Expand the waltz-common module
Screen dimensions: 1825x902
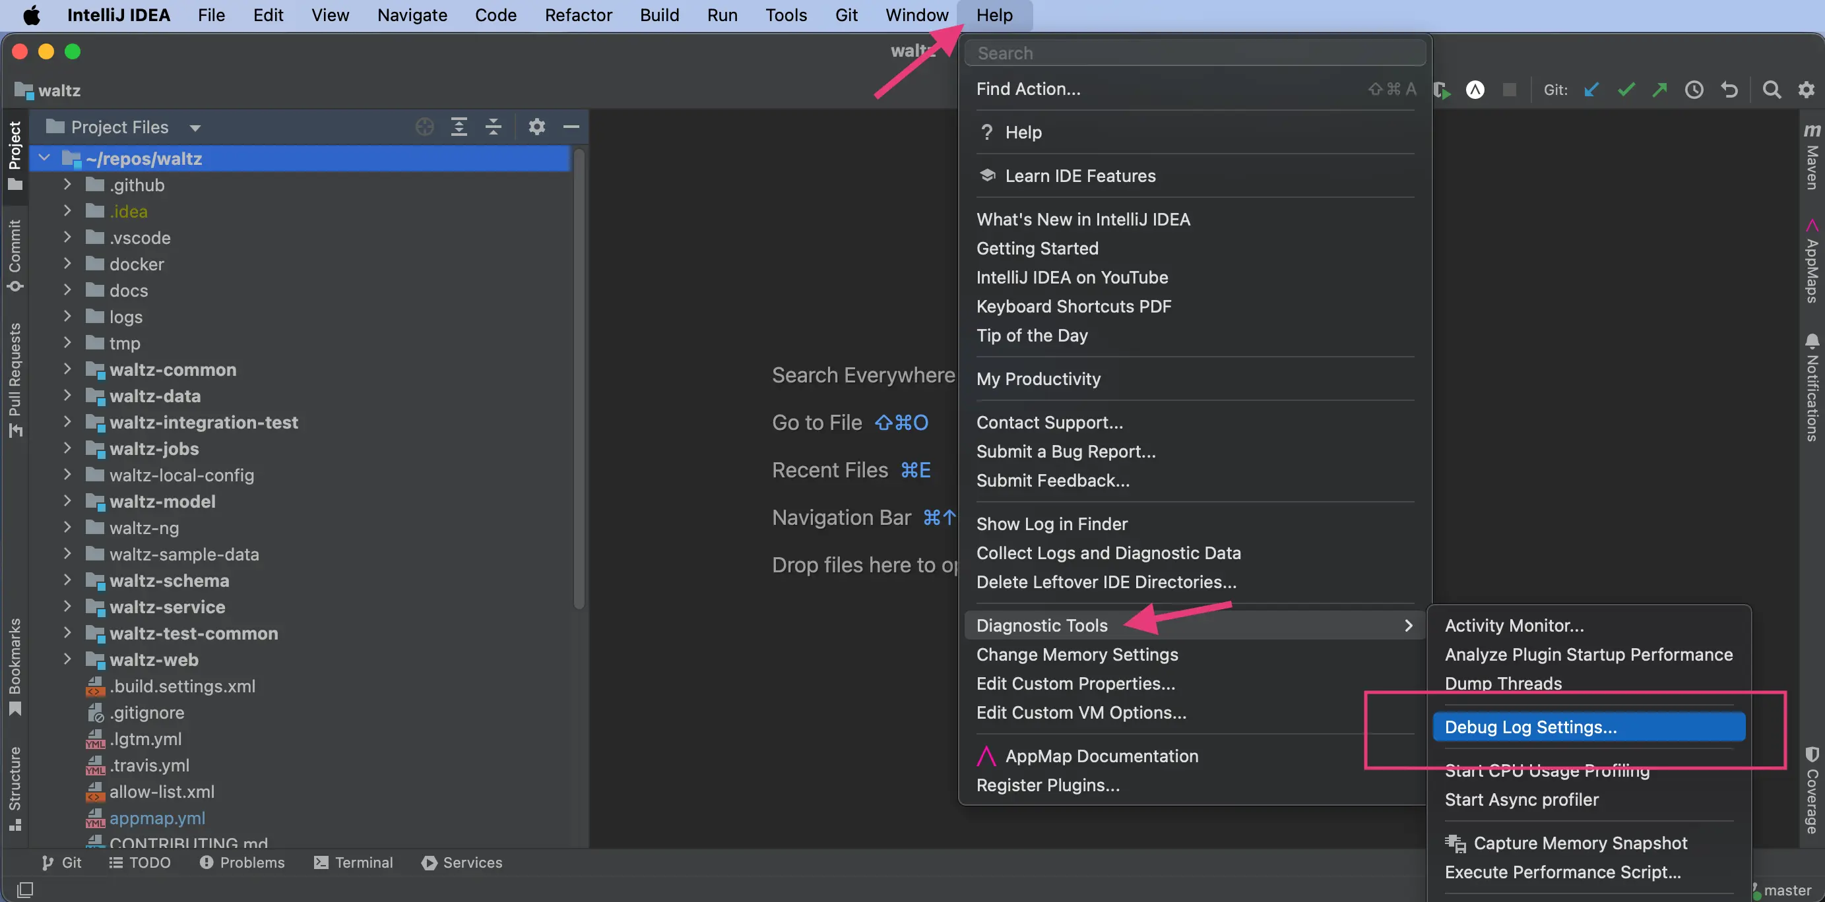pyautogui.click(x=67, y=369)
